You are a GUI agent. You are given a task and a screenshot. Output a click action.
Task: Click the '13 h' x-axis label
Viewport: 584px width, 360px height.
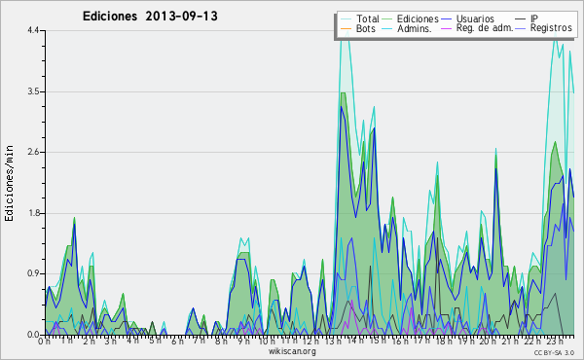(x=333, y=342)
